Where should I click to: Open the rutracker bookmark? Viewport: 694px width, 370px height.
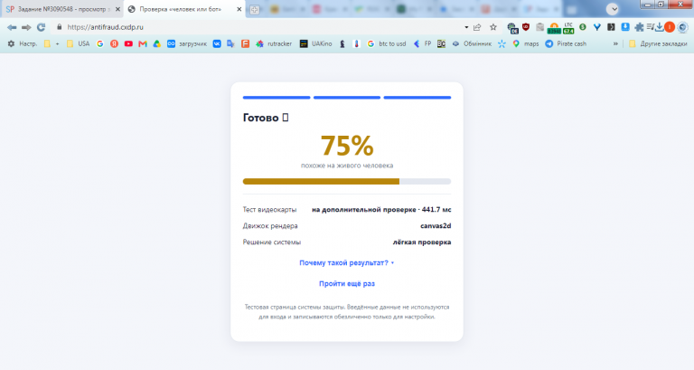(274, 43)
